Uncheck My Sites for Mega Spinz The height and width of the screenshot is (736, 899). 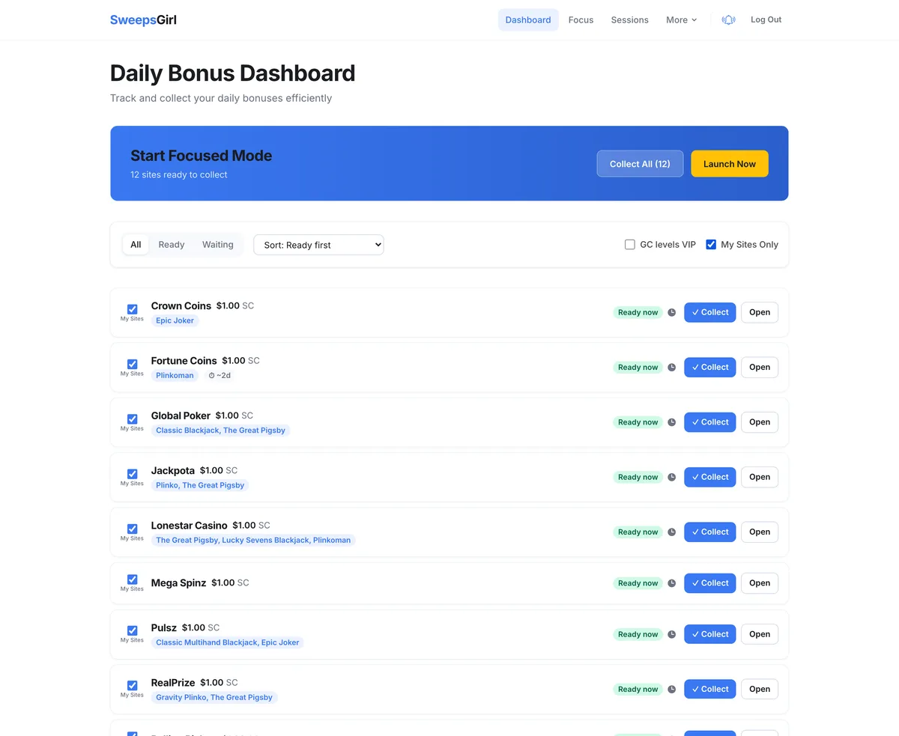[133, 580]
